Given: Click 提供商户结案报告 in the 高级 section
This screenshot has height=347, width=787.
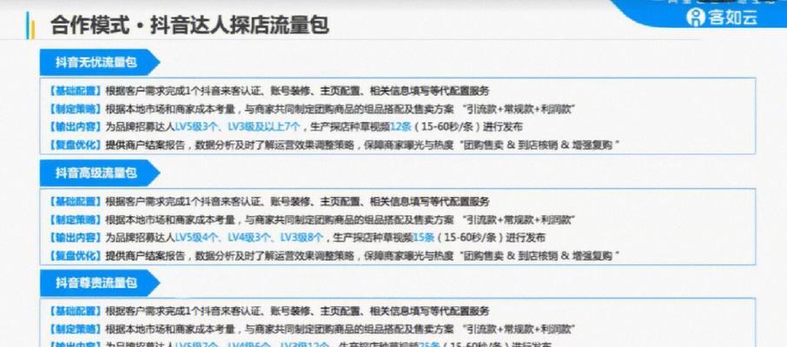Looking at the screenshot, I should click(x=146, y=256).
